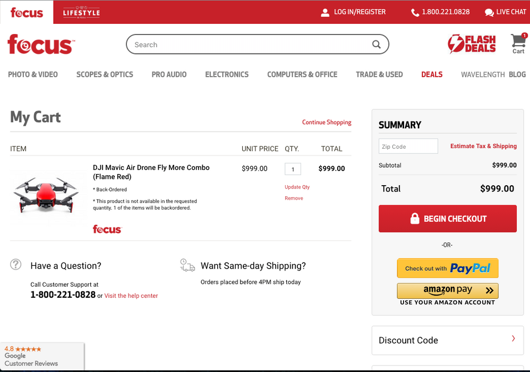Click the Live Chat bubble icon
This screenshot has height=372, width=530.
tap(489, 12)
